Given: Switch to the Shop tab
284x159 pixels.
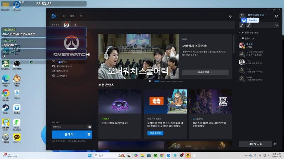Looking at the screenshot, I should (x=80, y=16).
